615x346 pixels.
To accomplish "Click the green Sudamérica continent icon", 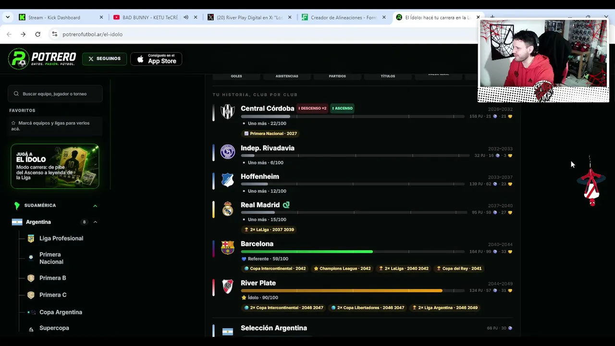I will click(17, 206).
